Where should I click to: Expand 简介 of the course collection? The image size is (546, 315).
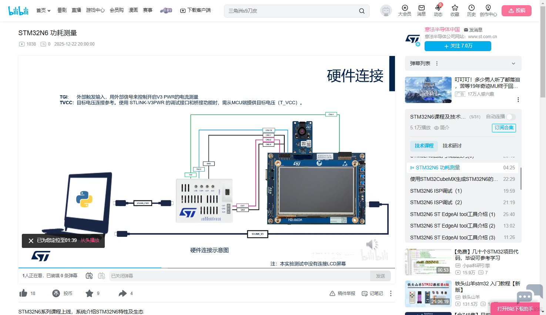click(x=442, y=127)
